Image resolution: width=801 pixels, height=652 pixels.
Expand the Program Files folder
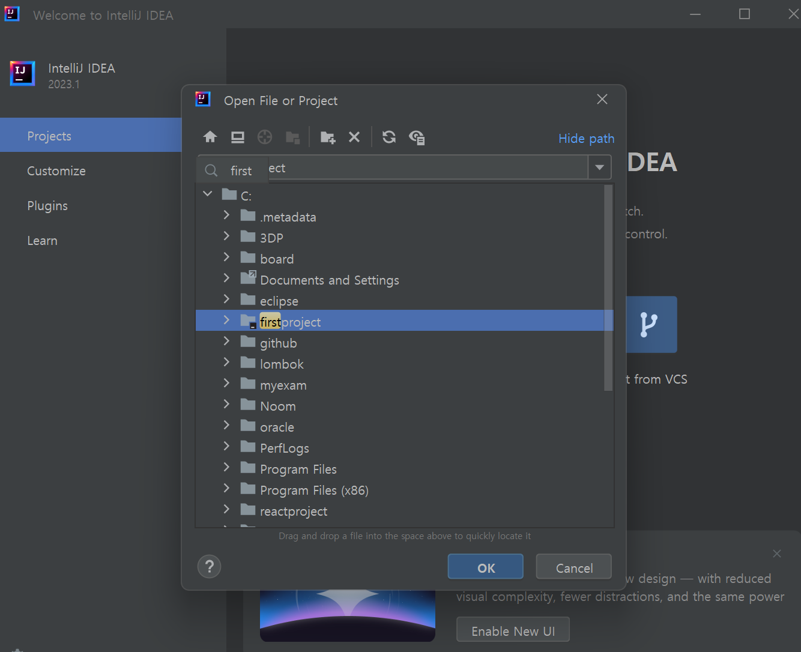coord(226,467)
